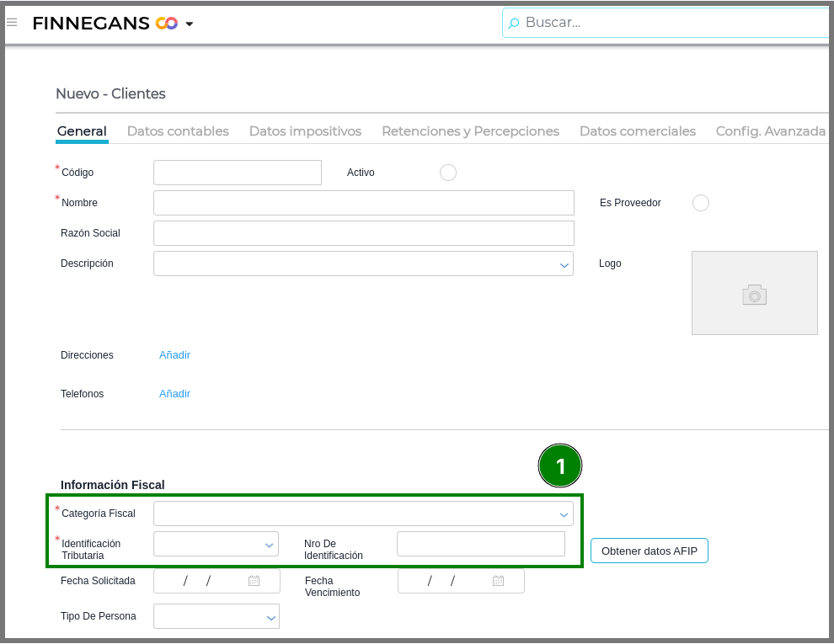Image resolution: width=834 pixels, height=644 pixels.
Task: Click the green number 1 marker
Action: (560, 466)
